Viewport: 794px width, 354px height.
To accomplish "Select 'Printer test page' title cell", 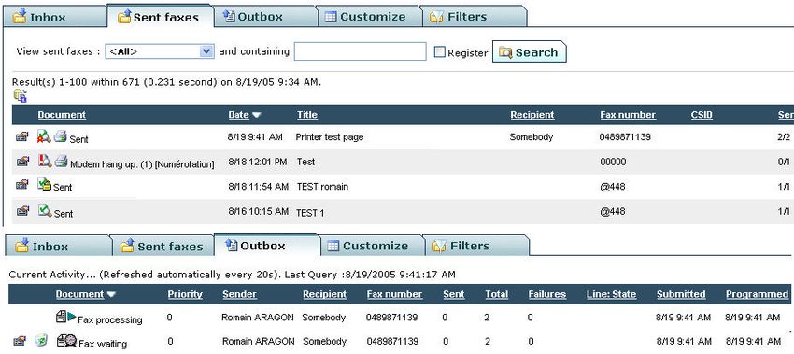I will [x=330, y=137].
